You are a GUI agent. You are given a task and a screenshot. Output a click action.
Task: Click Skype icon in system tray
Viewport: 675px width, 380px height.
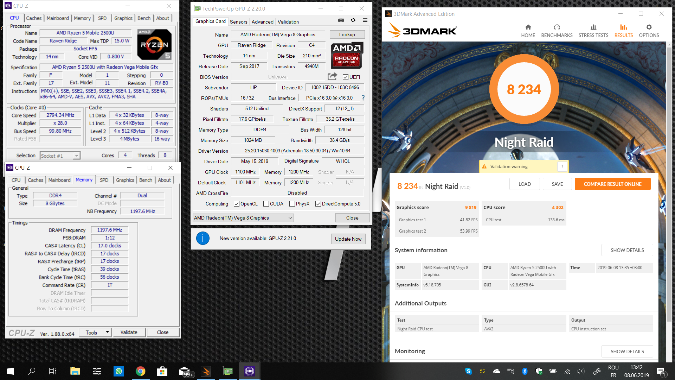tap(468, 371)
